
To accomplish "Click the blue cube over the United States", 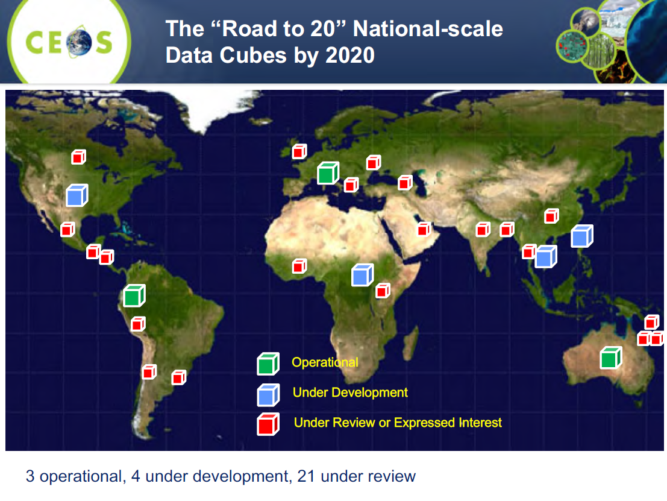I will [77, 195].
